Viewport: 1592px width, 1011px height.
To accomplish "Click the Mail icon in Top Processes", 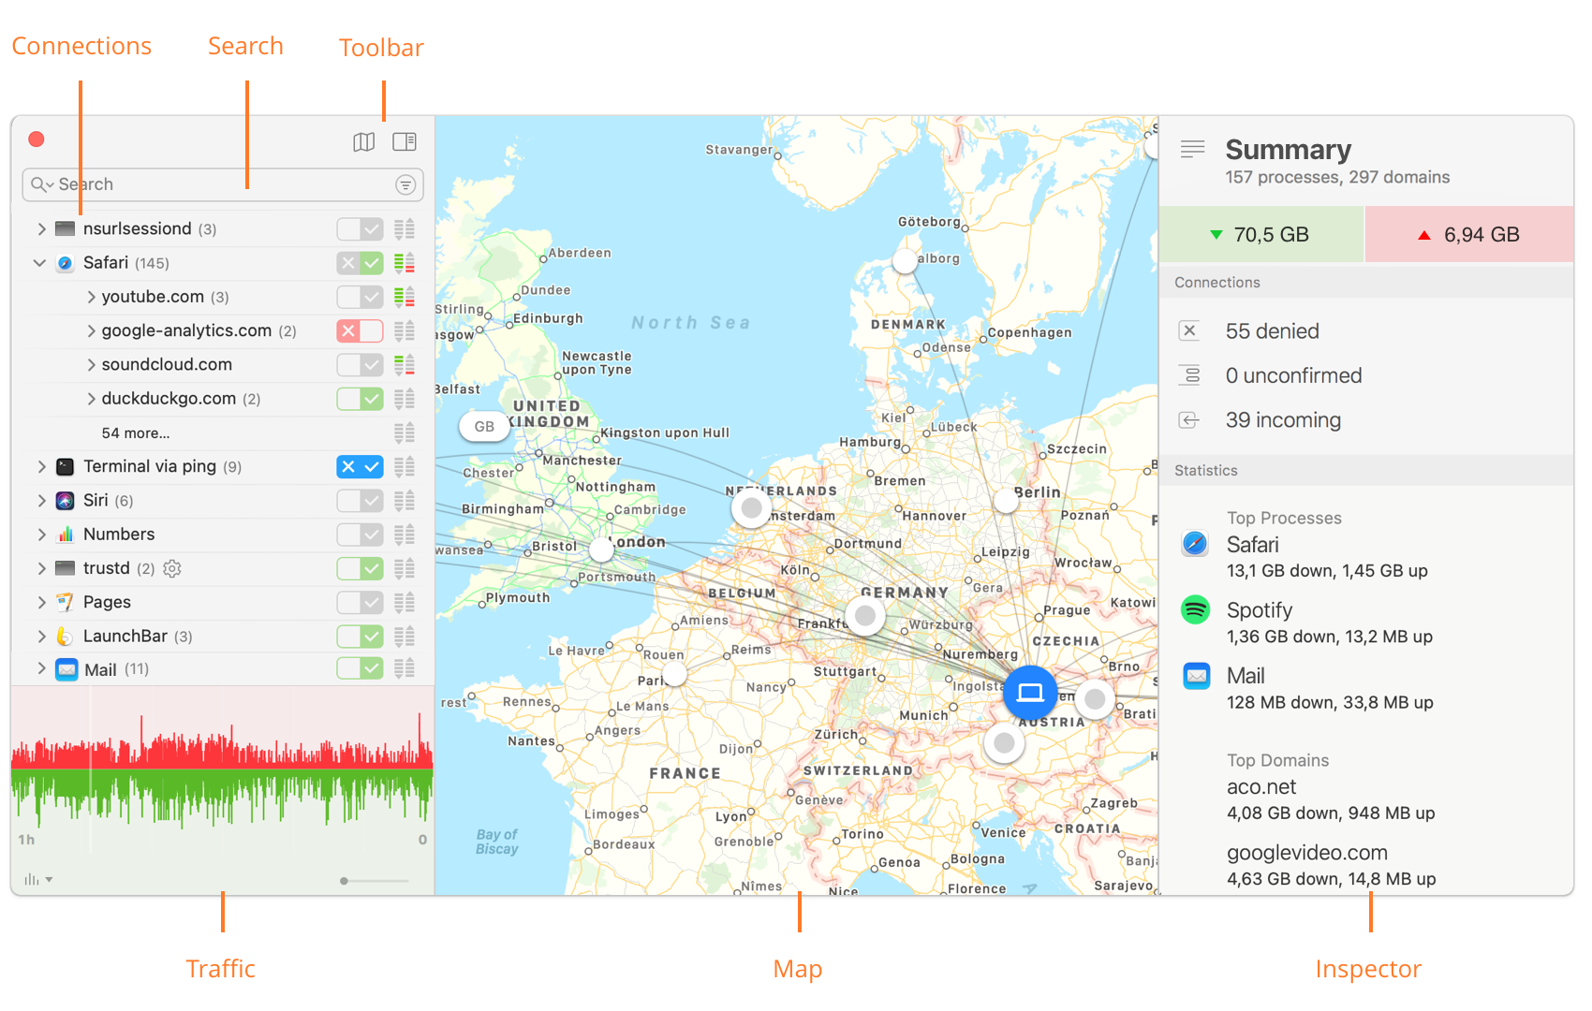I will pos(1196,676).
